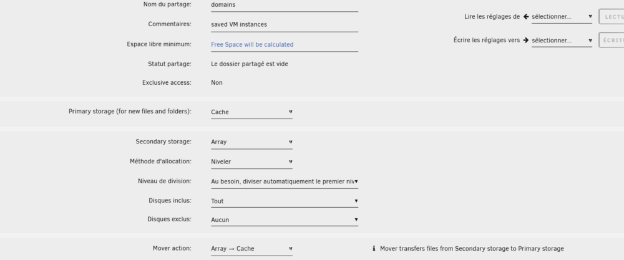This screenshot has height=260, width=624.
Task: Click the left arrow icon beside Lire les réglages de
Action: tap(525, 17)
